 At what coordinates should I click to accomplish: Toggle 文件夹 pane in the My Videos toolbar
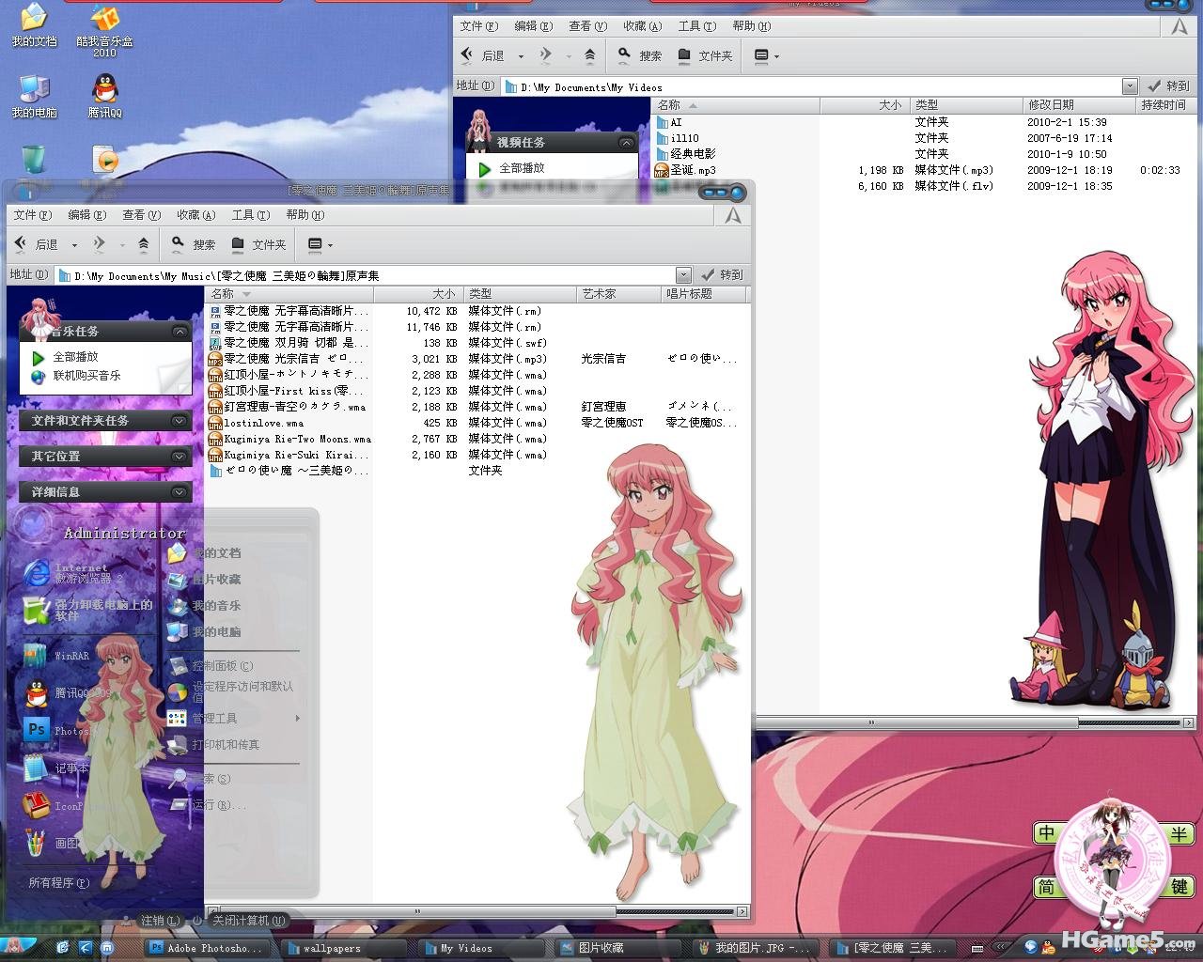(x=705, y=55)
